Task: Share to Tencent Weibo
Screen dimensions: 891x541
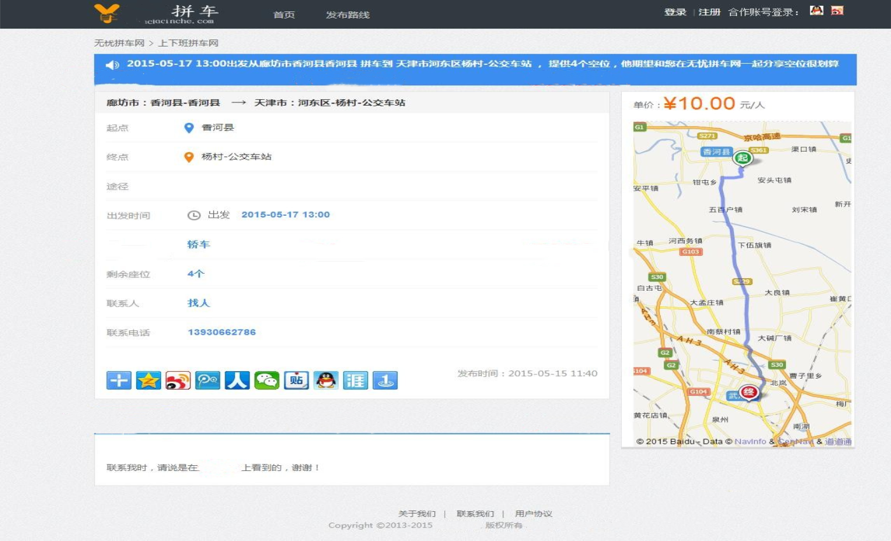Action: pos(207,381)
